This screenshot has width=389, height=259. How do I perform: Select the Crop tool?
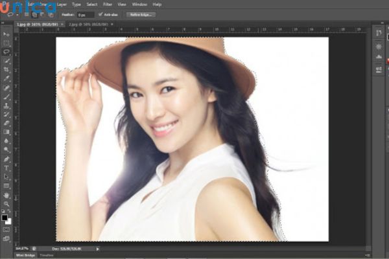pos(6,69)
